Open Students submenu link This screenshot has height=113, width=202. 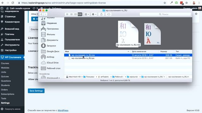coord(5,85)
